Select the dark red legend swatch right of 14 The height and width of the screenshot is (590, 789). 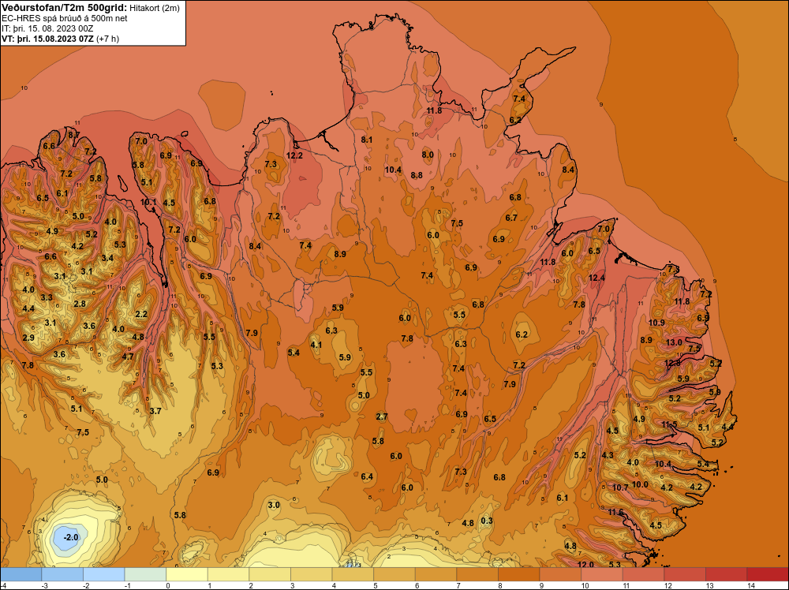768,574
